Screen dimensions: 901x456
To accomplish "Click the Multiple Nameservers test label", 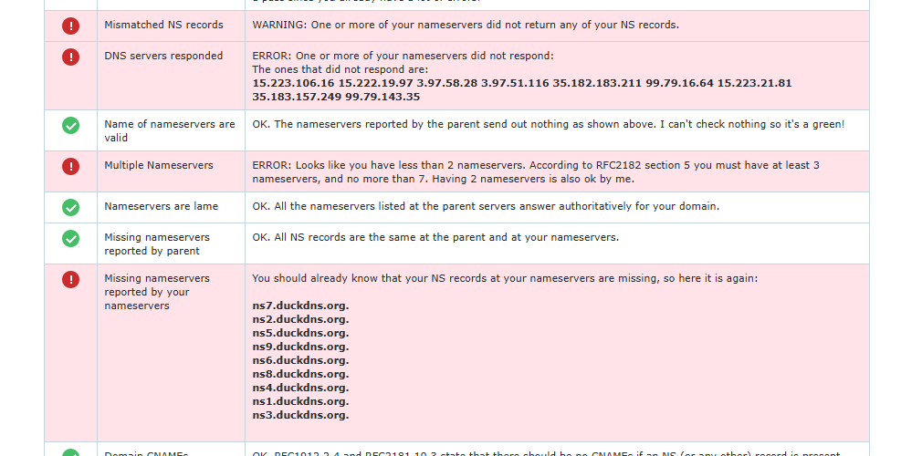I will (159, 165).
